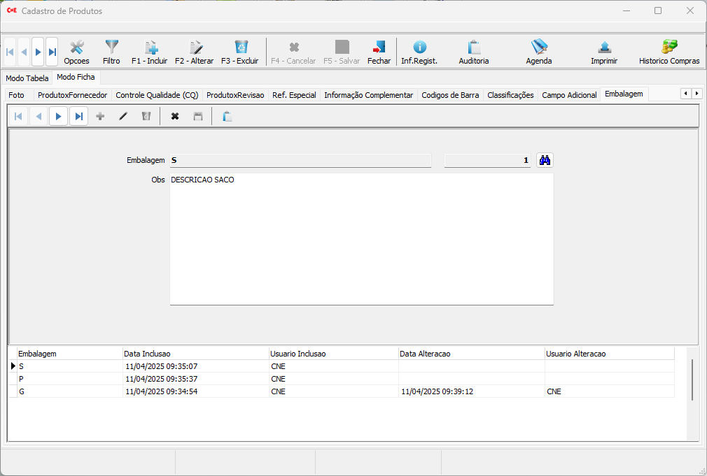
Task: Click F1 - Incluir to add product
Action: pyautogui.click(x=150, y=52)
